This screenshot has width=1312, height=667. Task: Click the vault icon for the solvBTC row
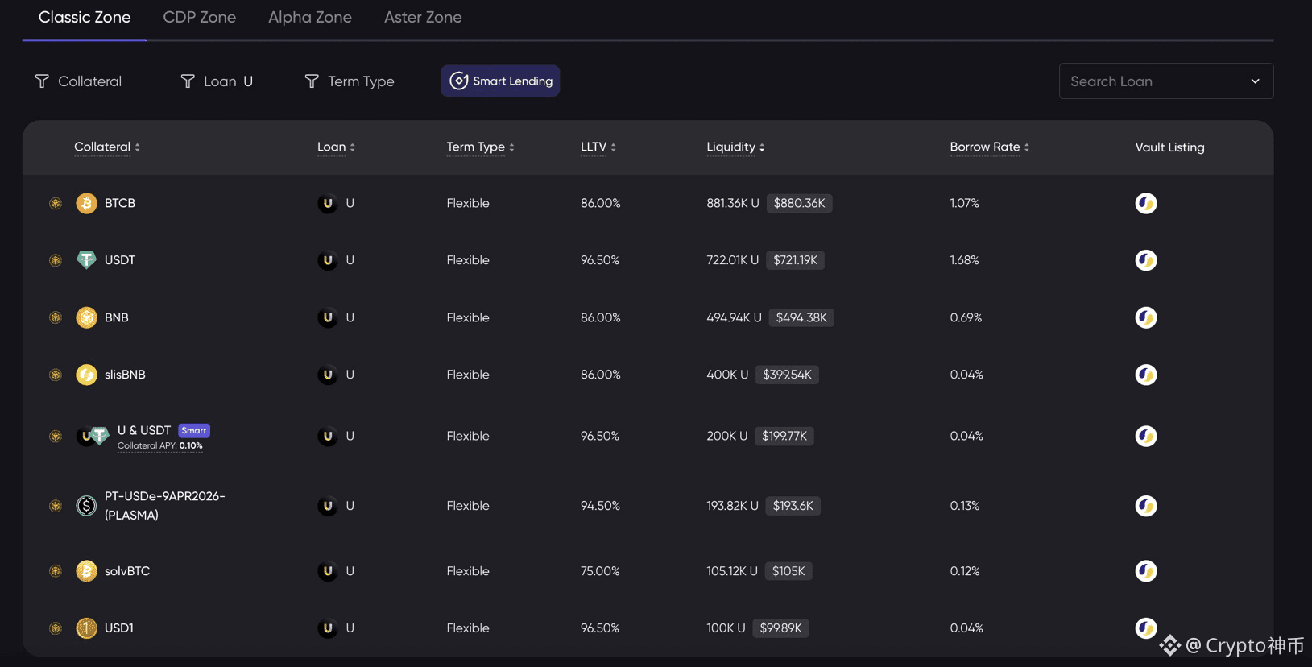coord(1145,571)
